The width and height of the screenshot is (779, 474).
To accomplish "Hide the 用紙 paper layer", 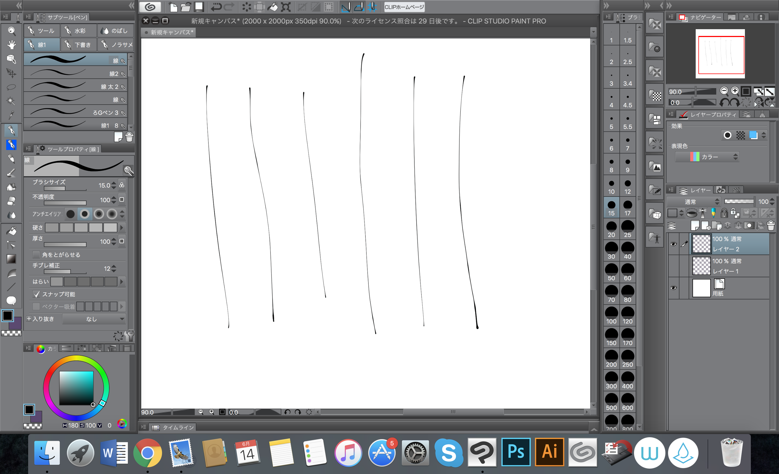I will pos(673,288).
